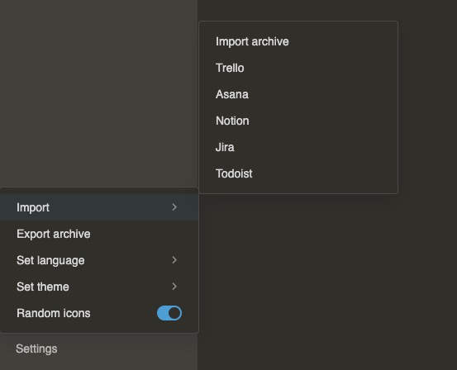Click the Random icons label
This screenshot has height=370, width=457.
(x=54, y=313)
